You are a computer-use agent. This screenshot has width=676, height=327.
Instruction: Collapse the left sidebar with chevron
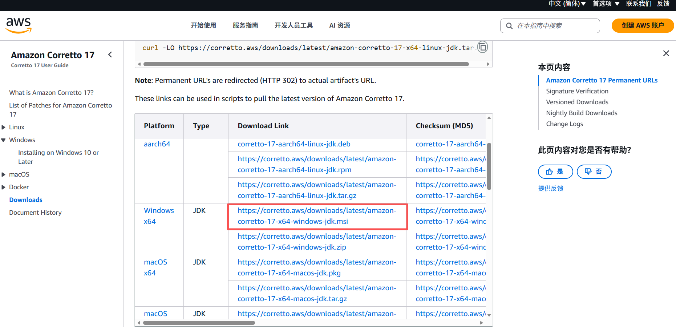point(110,54)
